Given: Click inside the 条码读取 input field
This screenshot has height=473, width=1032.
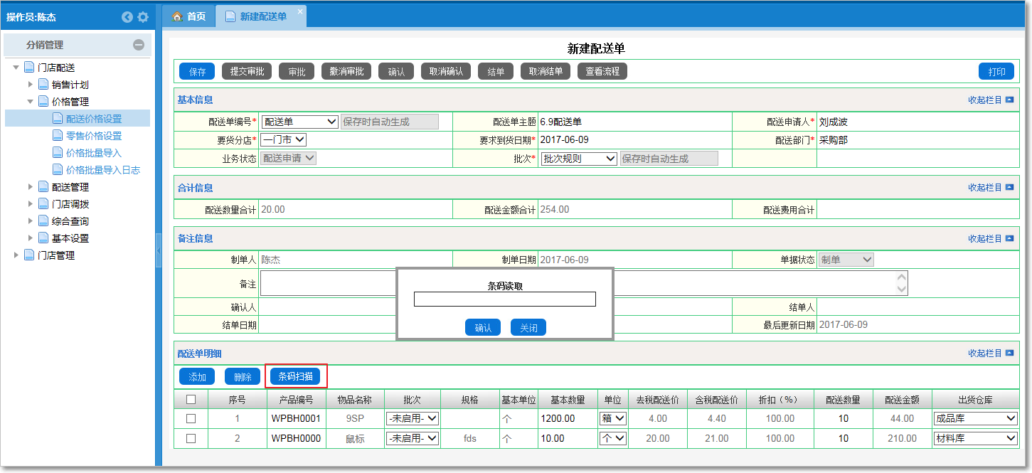Looking at the screenshot, I should pos(504,299).
